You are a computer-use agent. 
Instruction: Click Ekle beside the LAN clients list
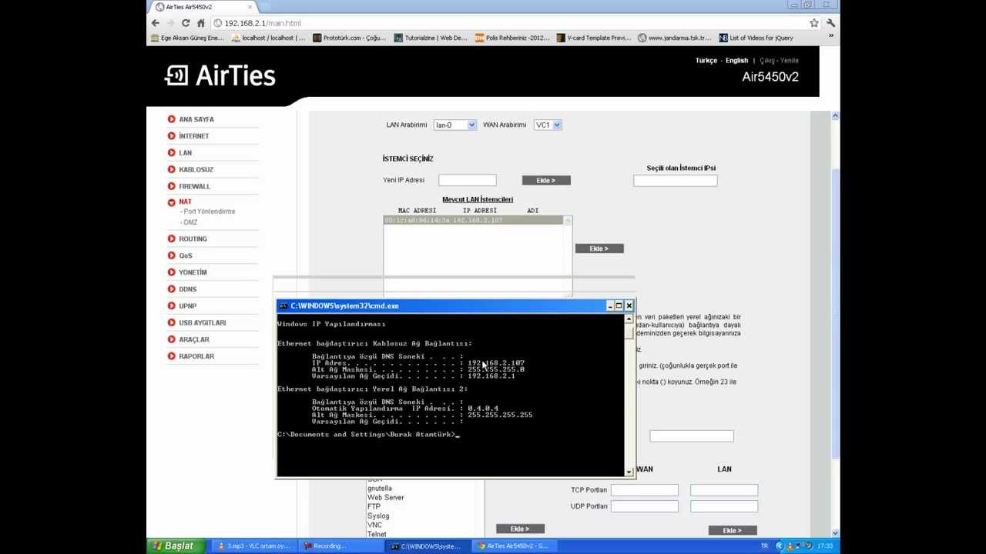[599, 249]
